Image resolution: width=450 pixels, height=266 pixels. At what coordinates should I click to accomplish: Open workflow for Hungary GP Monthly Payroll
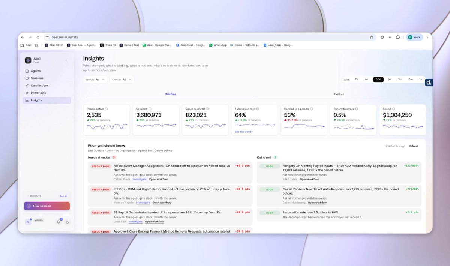point(309,179)
